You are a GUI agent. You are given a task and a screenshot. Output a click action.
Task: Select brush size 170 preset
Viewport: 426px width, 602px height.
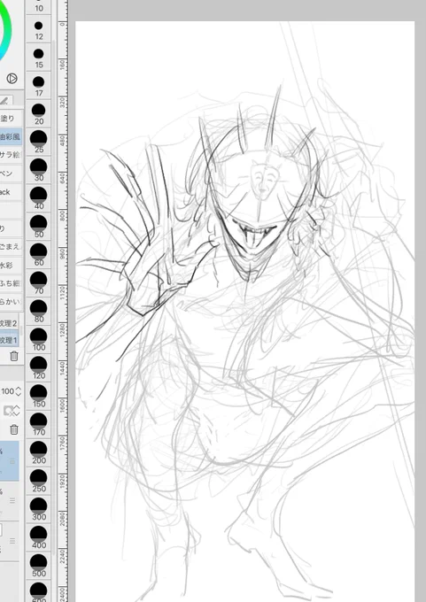tap(38, 425)
